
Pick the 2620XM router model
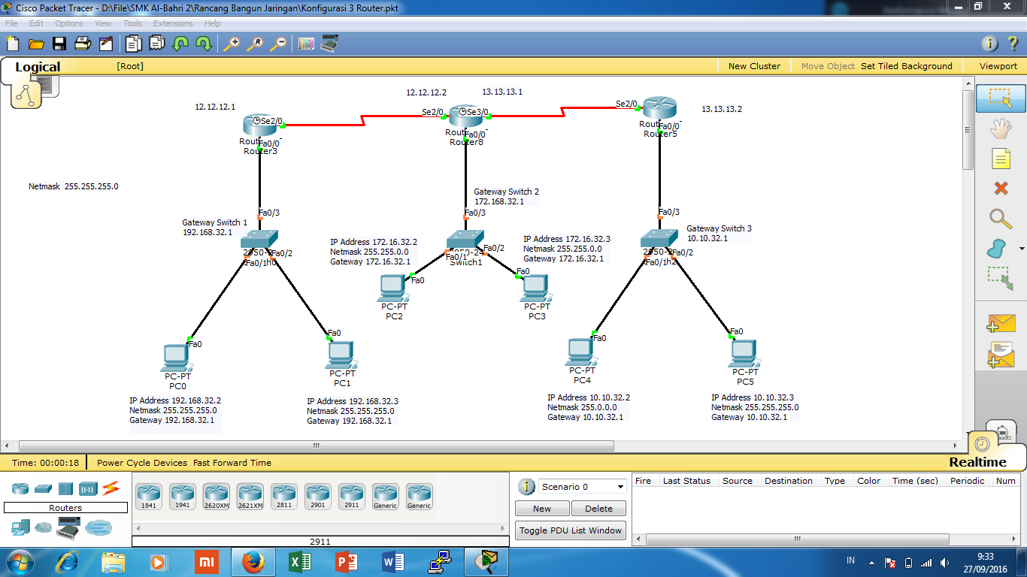click(x=216, y=497)
